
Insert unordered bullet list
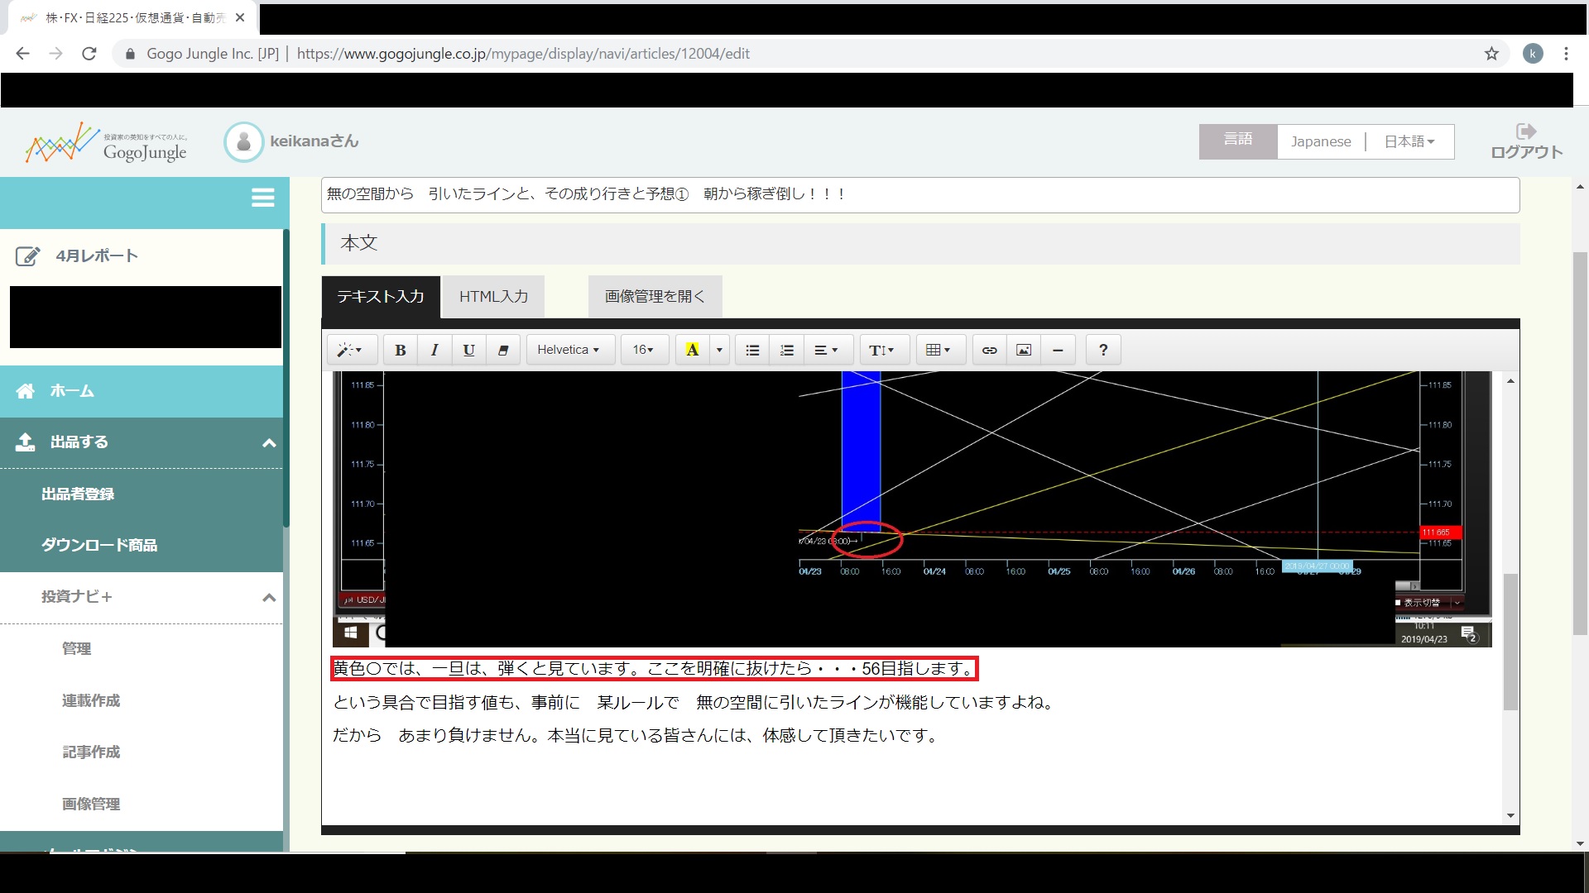(752, 350)
